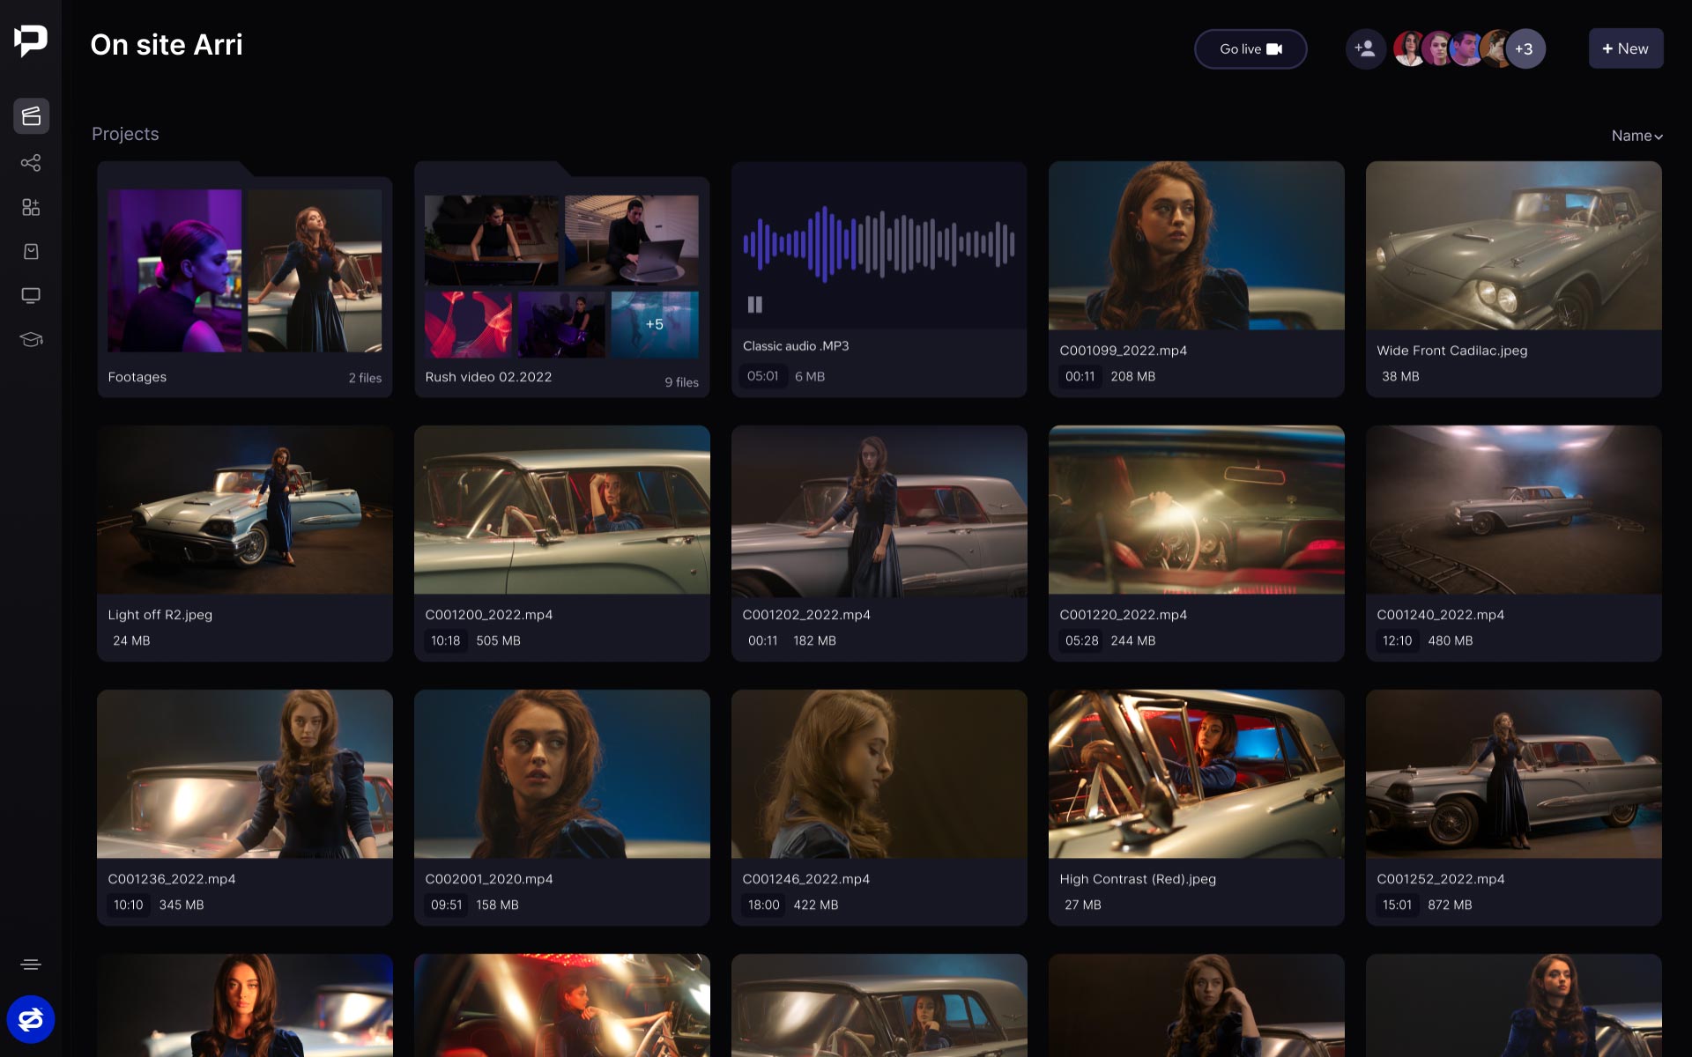Image resolution: width=1692 pixels, height=1057 pixels.
Task: Click the Classic audio waveform
Action: pyautogui.click(x=879, y=245)
